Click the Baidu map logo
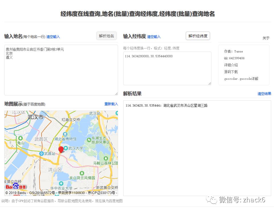The height and width of the screenshot is (212, 274). click(16, 186)
